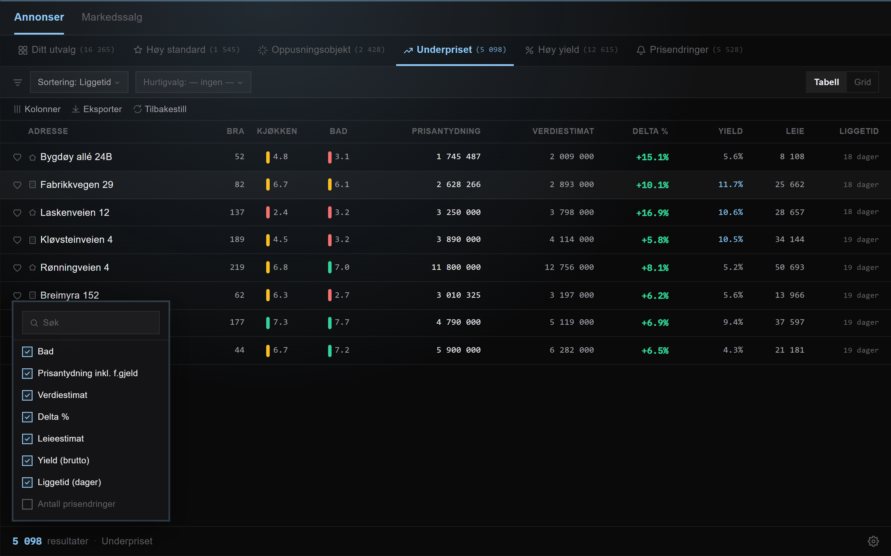
Task: Click the filter lines icon
Action: [x=18, y=82]
